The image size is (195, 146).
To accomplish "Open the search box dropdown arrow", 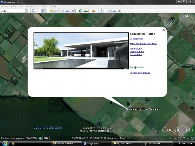I will [x=26, y=11].
